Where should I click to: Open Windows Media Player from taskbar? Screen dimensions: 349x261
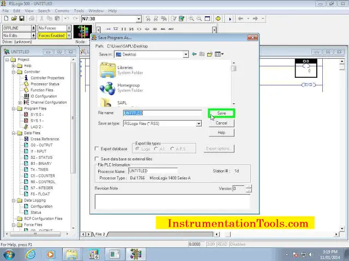point(51,254)
